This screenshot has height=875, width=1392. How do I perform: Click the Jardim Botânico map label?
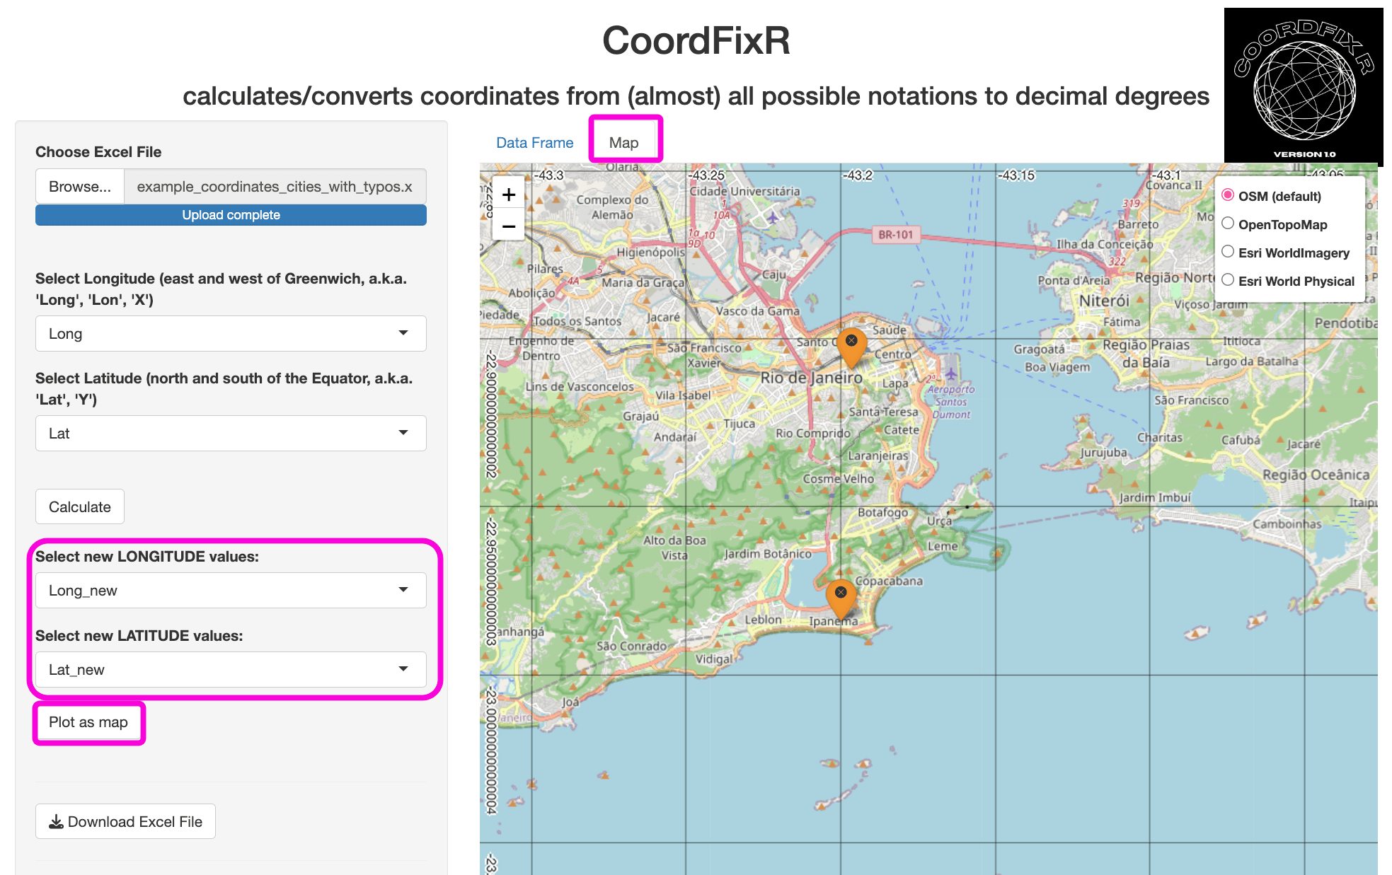[x=768, y=554]
